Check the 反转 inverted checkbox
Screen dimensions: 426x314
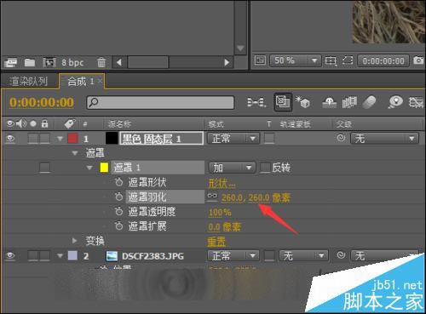[x=265, y=168]
